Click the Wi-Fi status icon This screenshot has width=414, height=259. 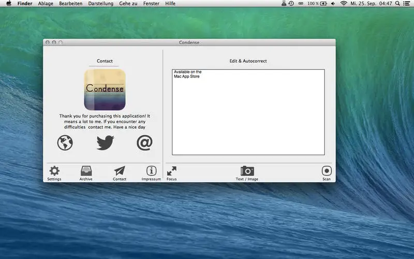[344, 4]
